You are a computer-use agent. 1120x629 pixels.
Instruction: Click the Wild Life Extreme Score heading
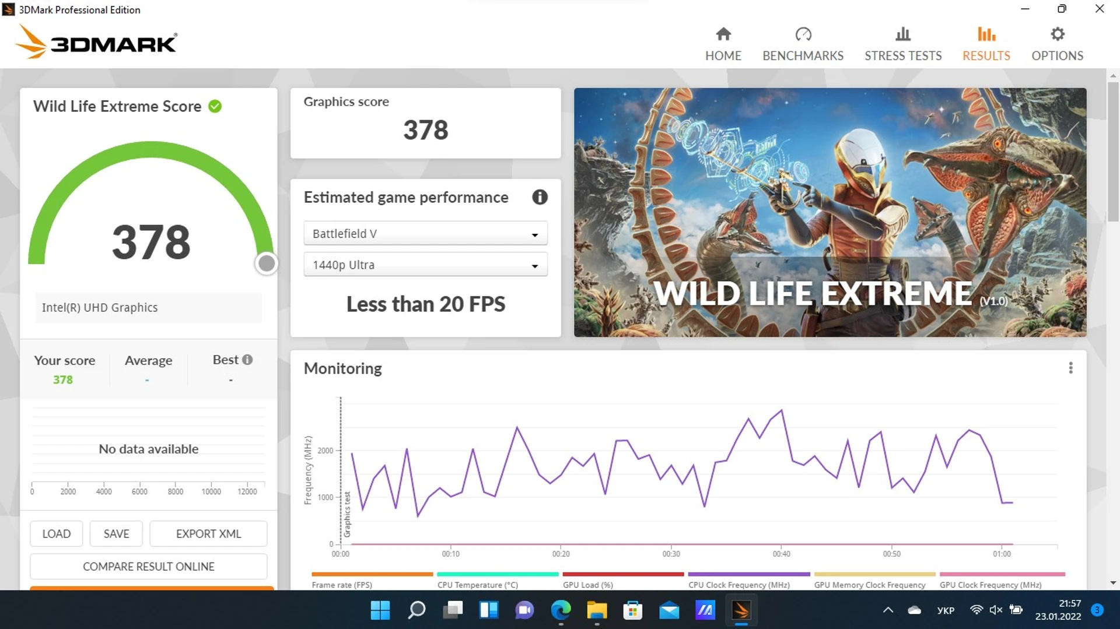tap(117, 106)
